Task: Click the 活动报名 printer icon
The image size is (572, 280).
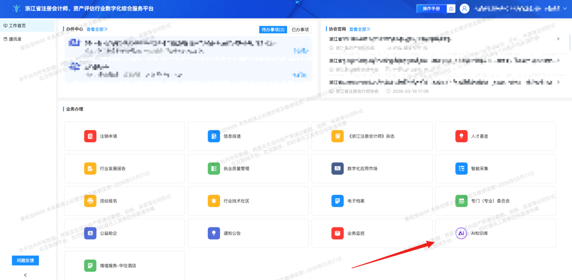Action: (90, 201)
